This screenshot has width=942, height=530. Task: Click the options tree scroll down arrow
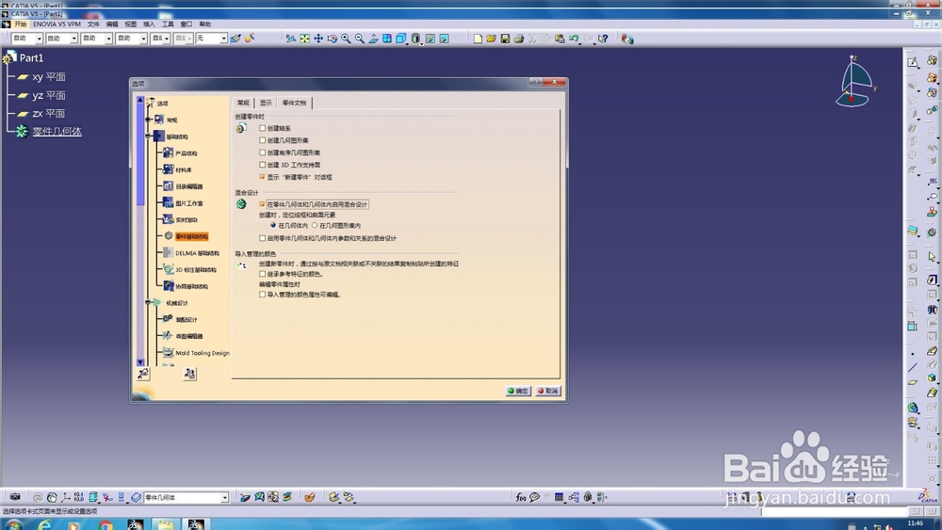click(x=140, y=361)
